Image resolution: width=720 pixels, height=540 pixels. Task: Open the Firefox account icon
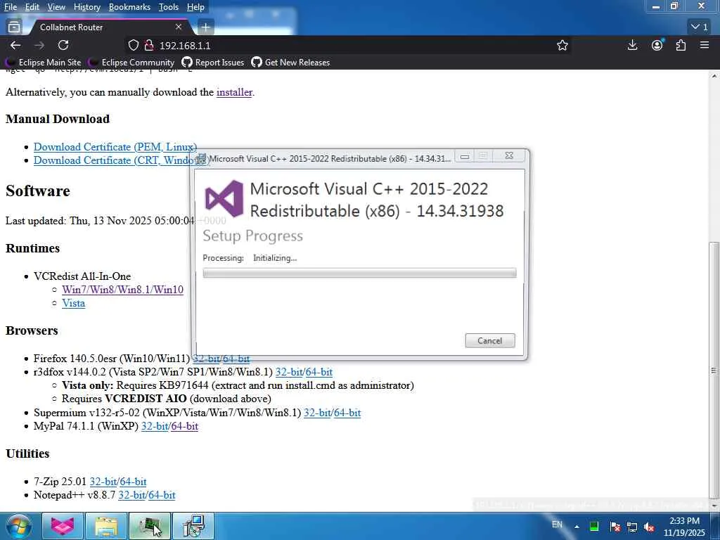(657, 45)
